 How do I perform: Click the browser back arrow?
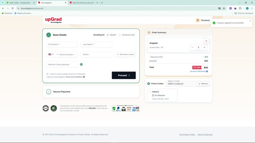[x=3, y=8]
